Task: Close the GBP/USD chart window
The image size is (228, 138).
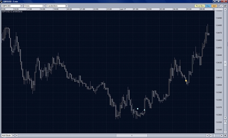Action: coord(224,1)
